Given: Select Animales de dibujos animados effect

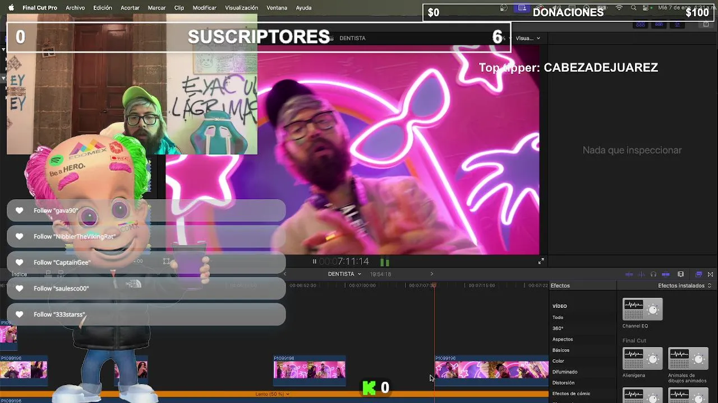Looking at the screenshot, I should coord(688,358).
